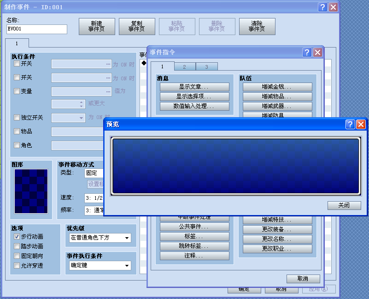
Task: Click 取消 in the 事件指令 window
Action: (303, 279)
